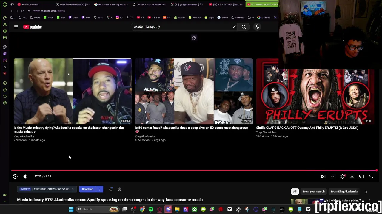This screenshot has height=214, width=382.
Task: Open Spotify from the taskbar
Action: (151, 209)
